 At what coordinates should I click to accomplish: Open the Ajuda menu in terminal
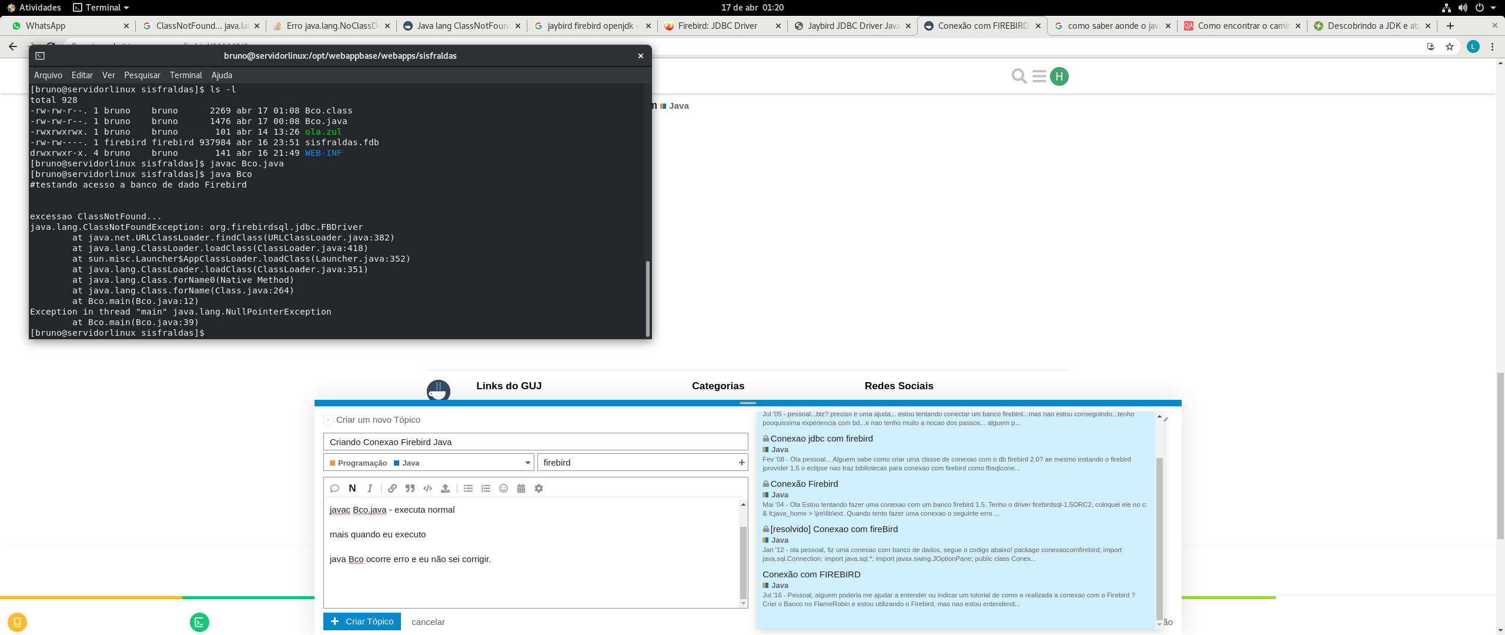[x=222, y=75]
